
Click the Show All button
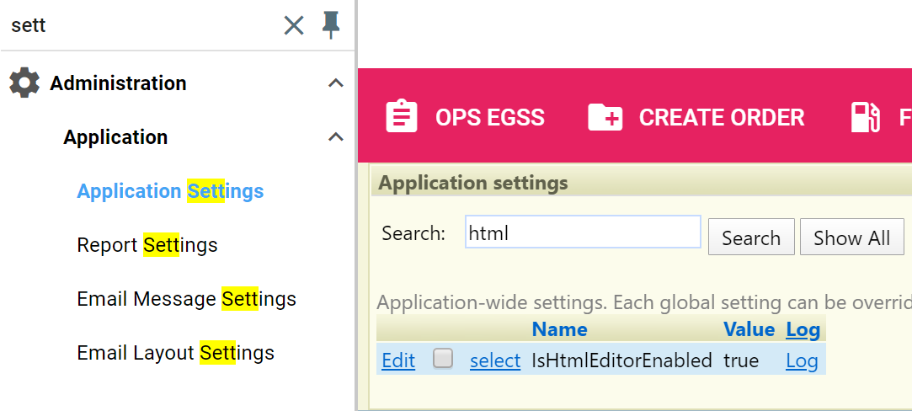click(851, 237)
